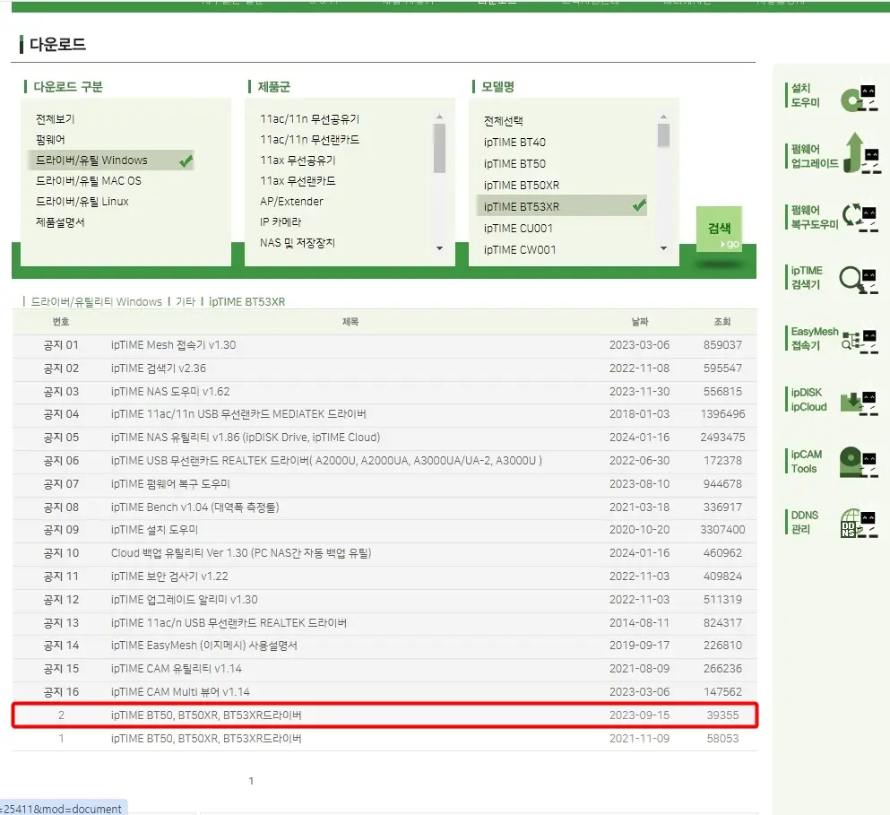This screenshot has height=815, width=890.
Task: Select ipTIME BT53XR model
Action: (x=561, y=206)
